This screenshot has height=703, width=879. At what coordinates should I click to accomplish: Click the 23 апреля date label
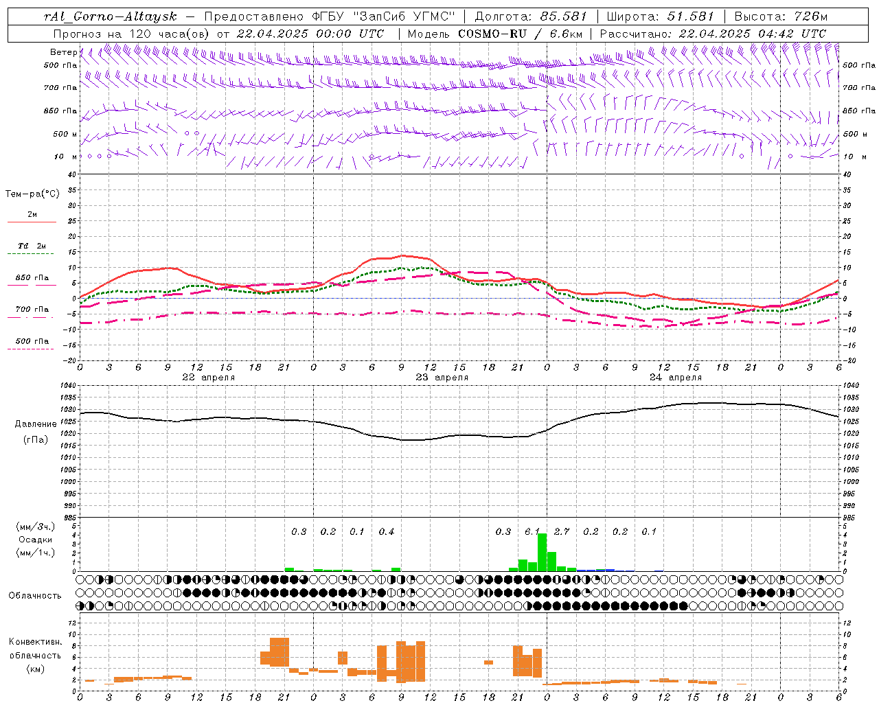click(442, 378)
